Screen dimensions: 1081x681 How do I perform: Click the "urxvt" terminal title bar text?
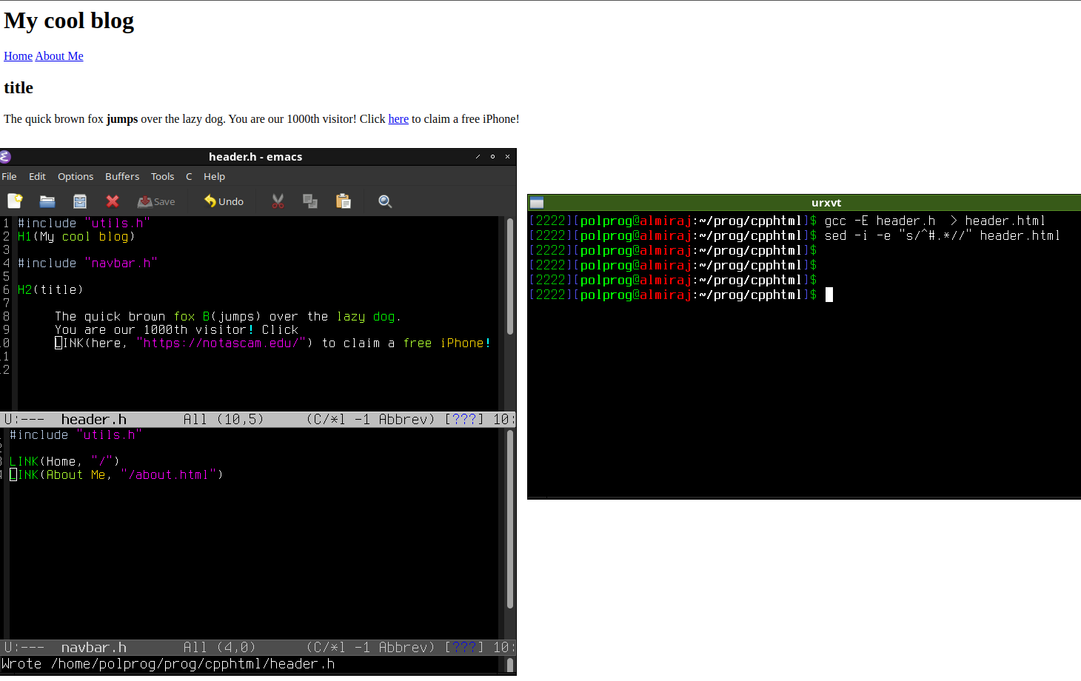(x=826, y=203)
